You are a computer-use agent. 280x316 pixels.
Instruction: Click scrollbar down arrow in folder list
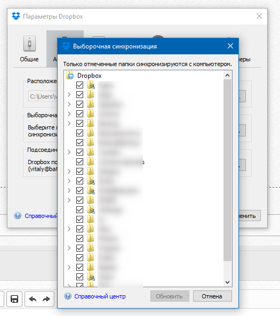[227, 282]
